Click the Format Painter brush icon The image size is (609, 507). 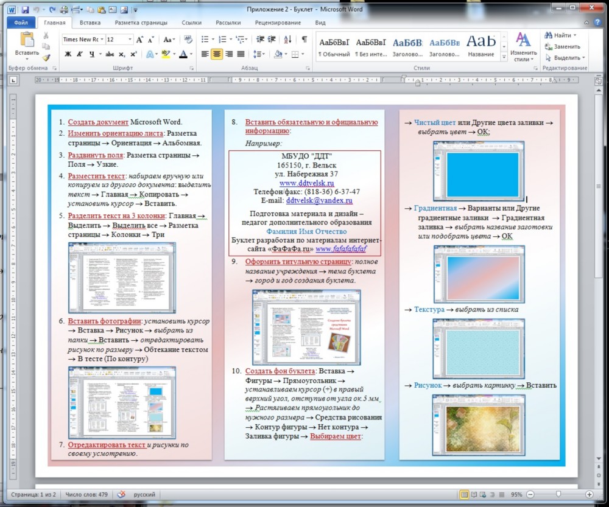46,58
